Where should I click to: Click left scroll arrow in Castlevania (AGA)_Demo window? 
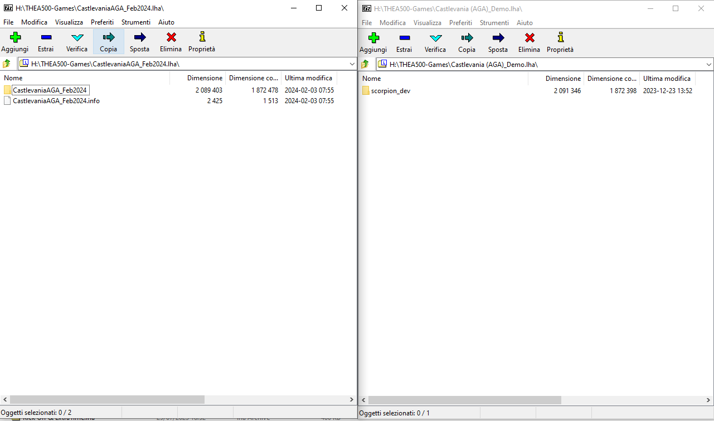tap(363, 400)
